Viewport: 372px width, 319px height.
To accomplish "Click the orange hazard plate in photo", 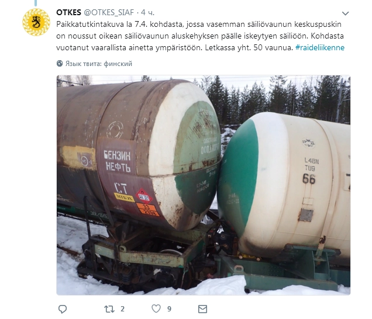I will (148, 210).
